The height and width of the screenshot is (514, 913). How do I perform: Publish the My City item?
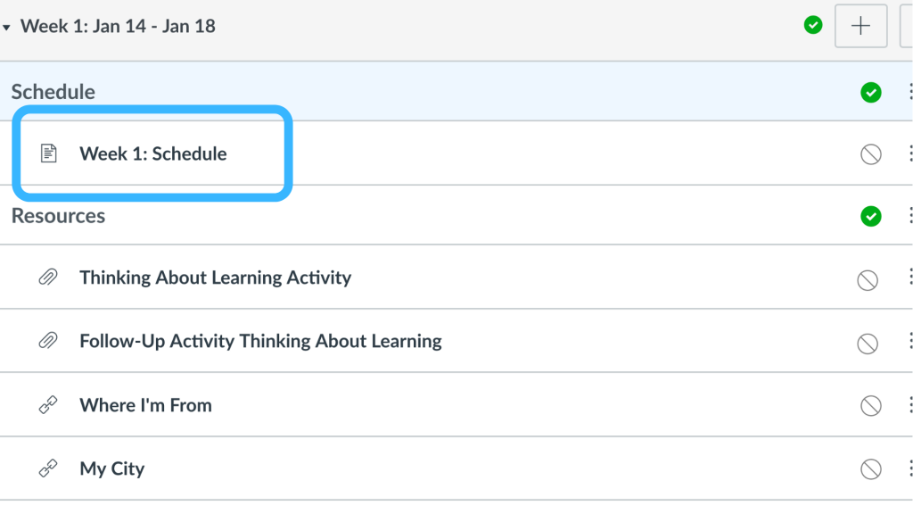[x=870, y=469]
